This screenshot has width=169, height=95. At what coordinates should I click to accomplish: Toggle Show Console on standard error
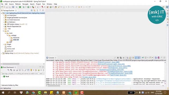point(139,58)
